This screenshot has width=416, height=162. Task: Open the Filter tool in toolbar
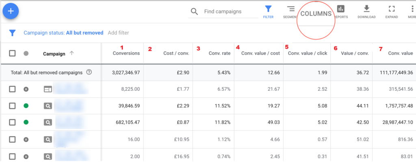[x=268, y=10]
